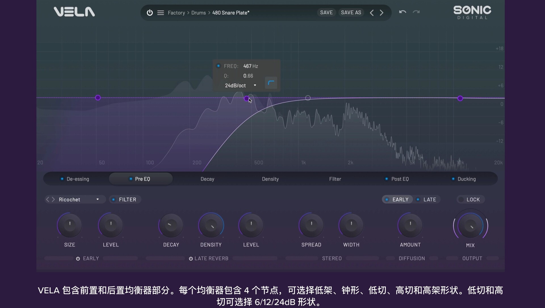Select the EQ node near 10k
545x308 pixels.
click(460, 98)
